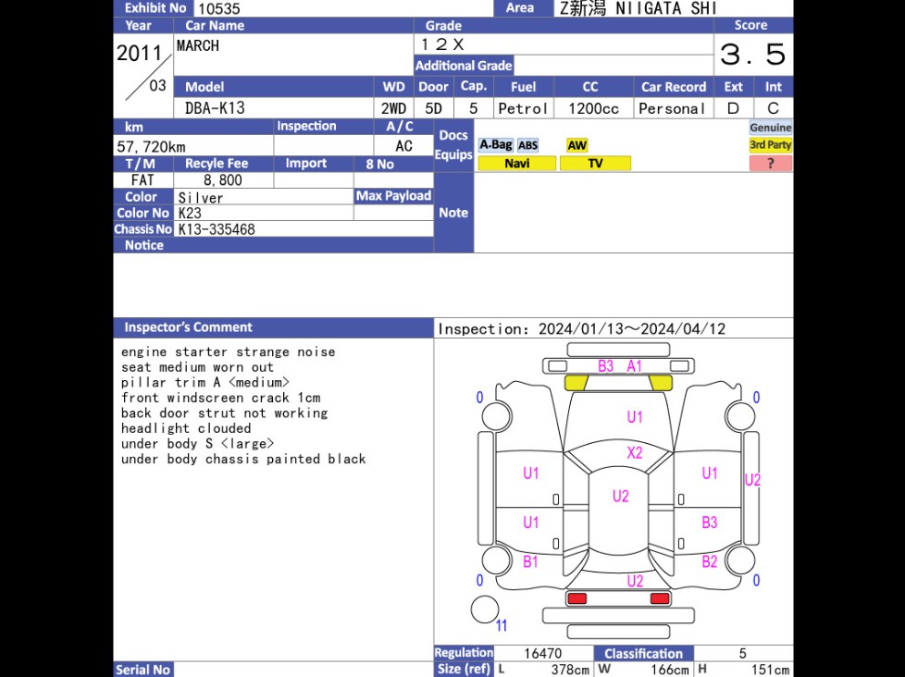This screenshot has width=905, height=677.
Task: Click the U2 mark on rear hatch
Action: coord(635,581)
